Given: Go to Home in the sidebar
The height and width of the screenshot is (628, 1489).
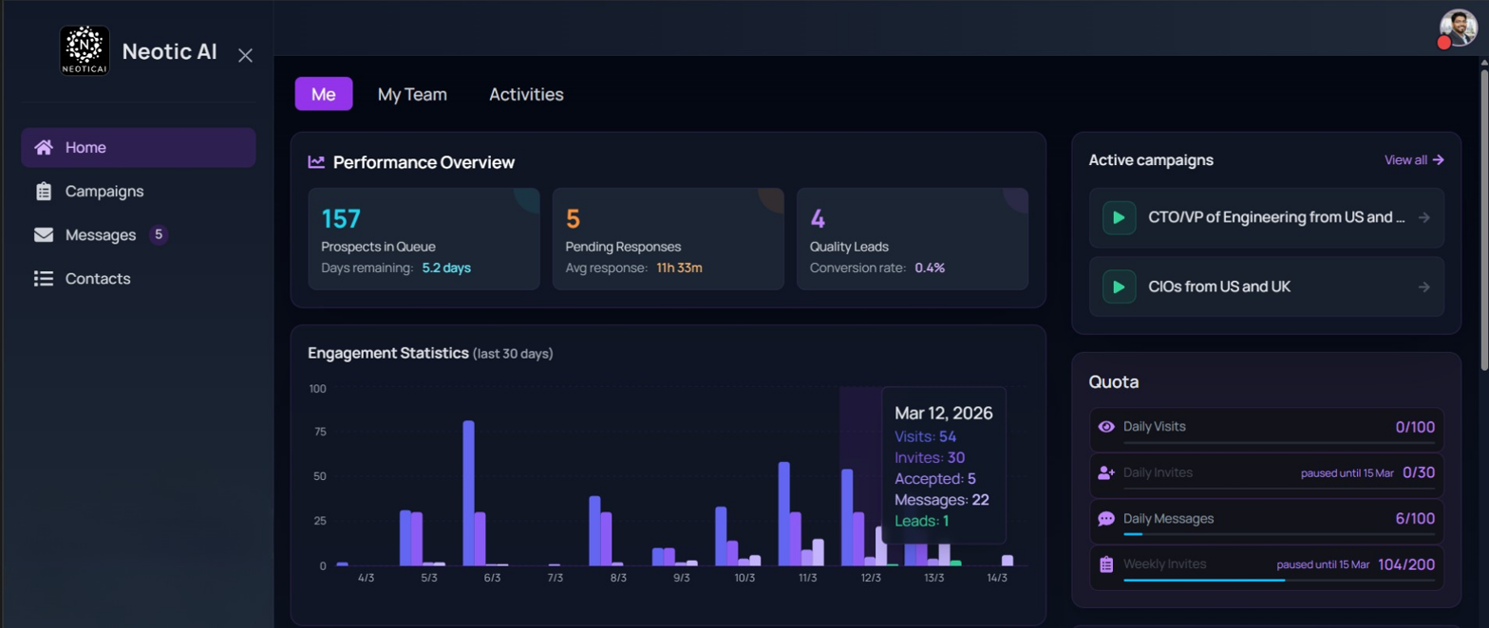Looking at the screenshot, I should (x=138, y=147).
